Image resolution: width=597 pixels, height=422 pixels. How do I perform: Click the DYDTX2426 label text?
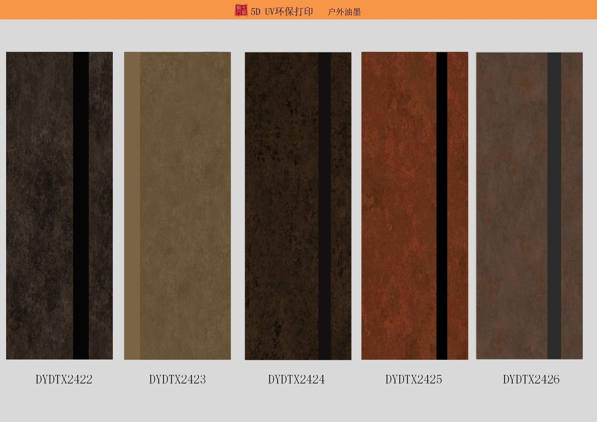[x=531, y=379]
